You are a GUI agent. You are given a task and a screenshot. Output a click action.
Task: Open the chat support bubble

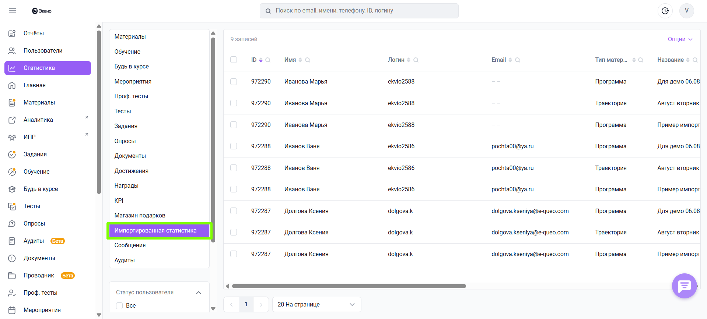(684, 286)
